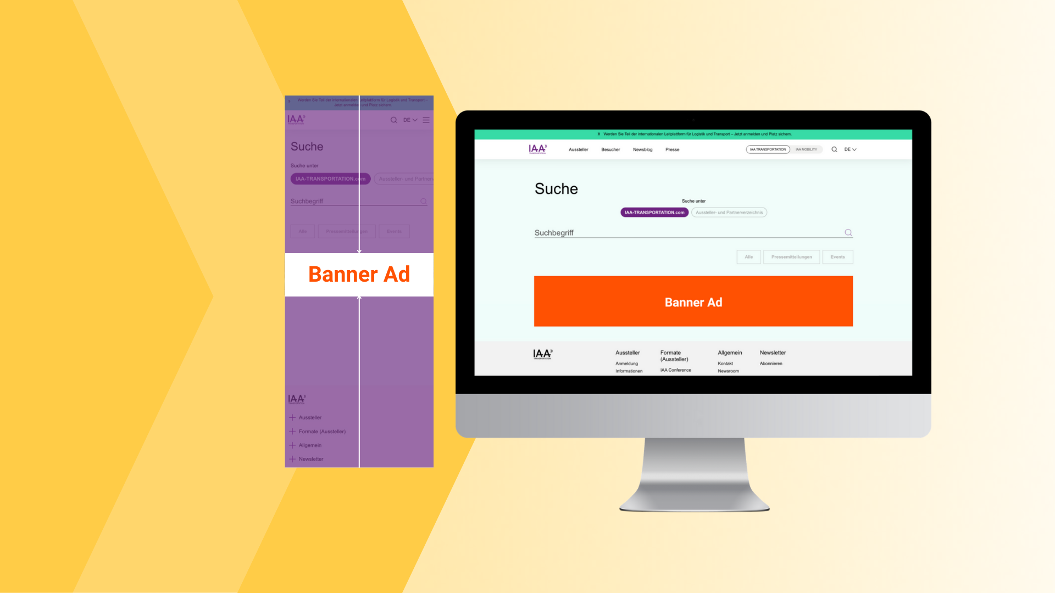
Task: Toggle Pressemitteilungen filter button
Action: tap(791, 256)
